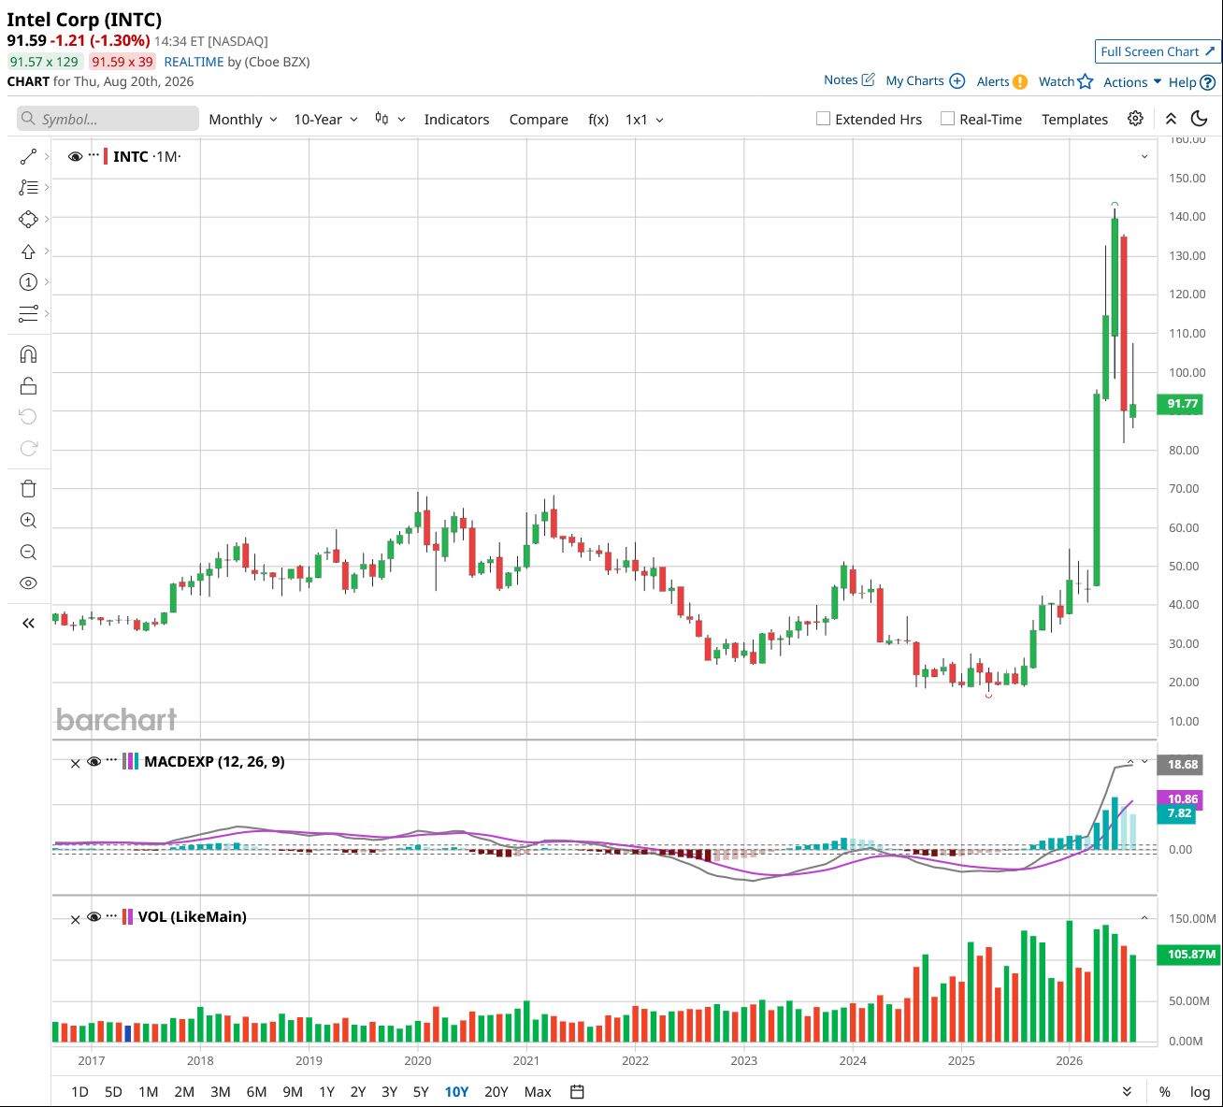
Task: Toggle the lock drawings icon
Action: 28,385
